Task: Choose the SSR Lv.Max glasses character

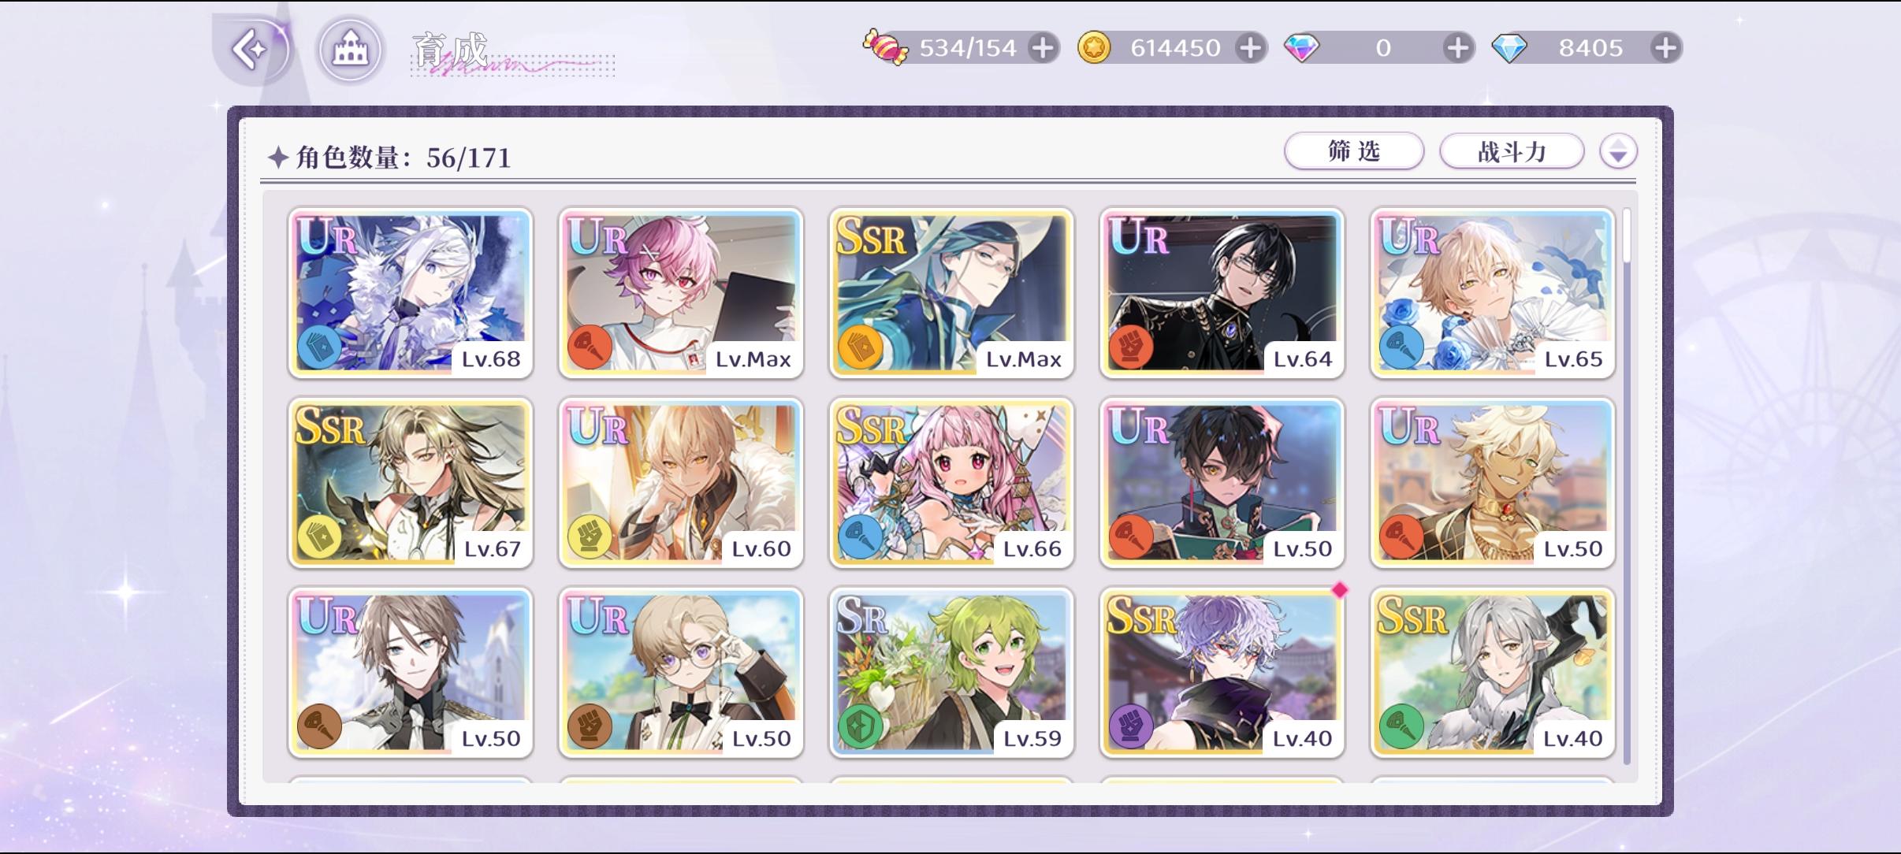Action: tap(951, 293)
